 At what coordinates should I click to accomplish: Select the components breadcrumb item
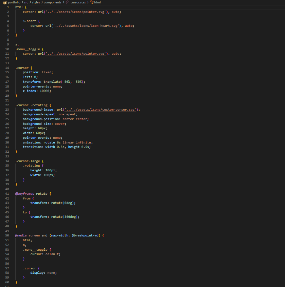(x=52, y=2)
